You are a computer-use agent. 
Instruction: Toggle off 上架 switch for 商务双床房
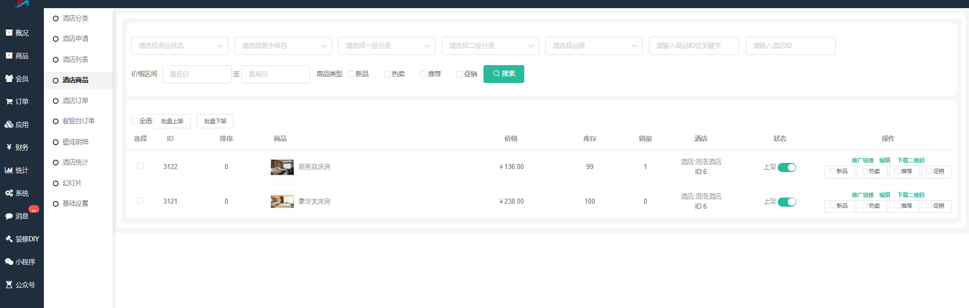[x=787, y=167]
